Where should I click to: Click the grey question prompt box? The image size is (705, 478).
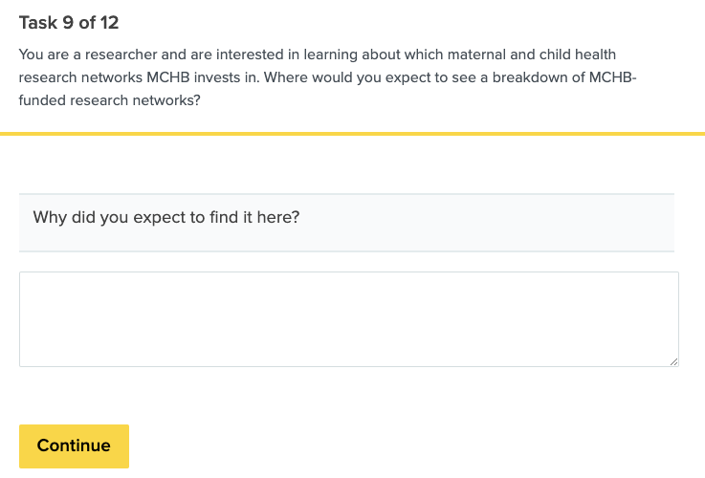tap(478, 222)
